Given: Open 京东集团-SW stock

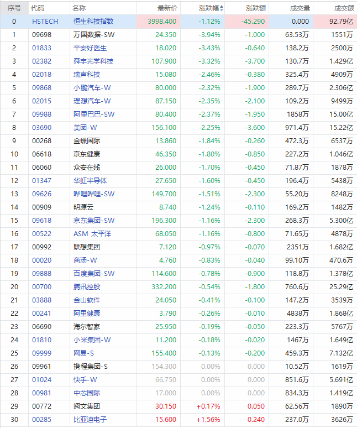Looking at the screenshot, I should (94, 221).
